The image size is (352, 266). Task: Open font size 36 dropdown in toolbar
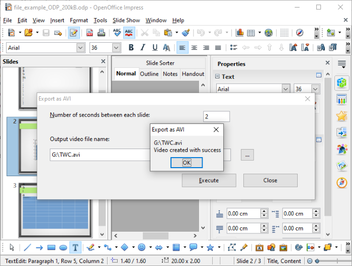click(x=116, y=48)
